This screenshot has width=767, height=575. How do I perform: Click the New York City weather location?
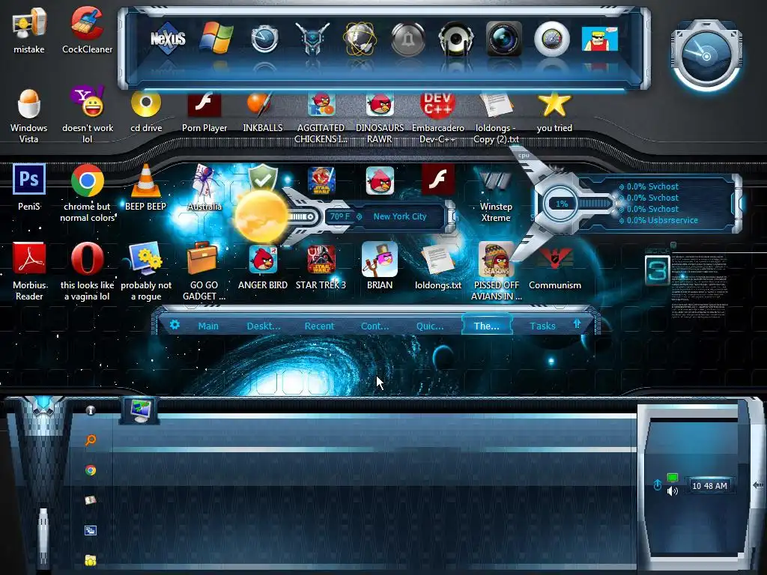[x=400, y=216]
